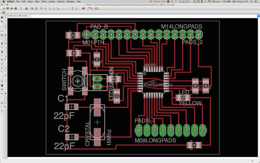Open the Tools menu
Image resolution: width=260 pixels, height=163 pixels.
pos(44,2)
